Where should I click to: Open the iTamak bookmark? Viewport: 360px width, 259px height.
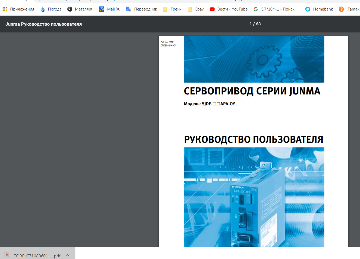[353, 9]
